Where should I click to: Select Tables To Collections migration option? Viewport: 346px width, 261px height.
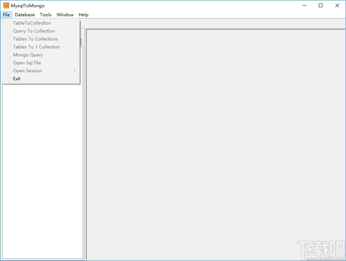(36, 39)
